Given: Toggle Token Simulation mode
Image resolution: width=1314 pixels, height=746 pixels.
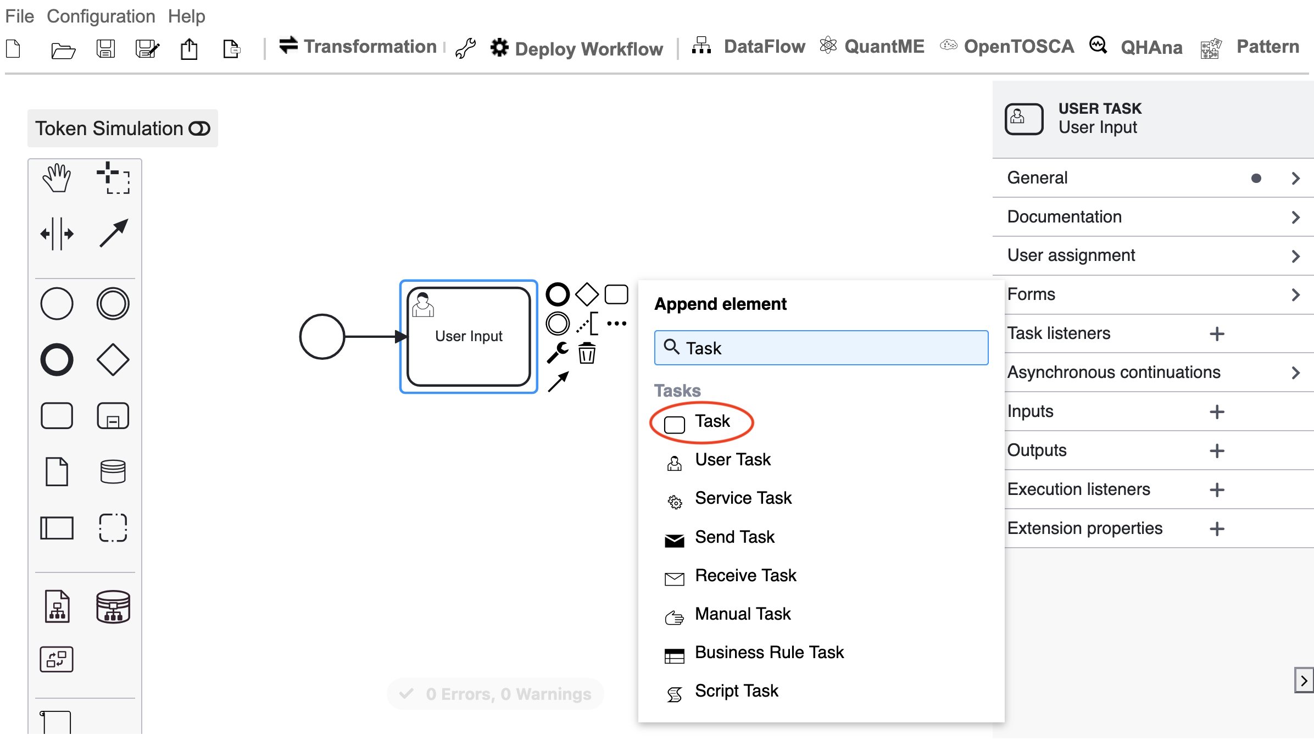Looking at the screenshot, I should click(x=123, y=129).
